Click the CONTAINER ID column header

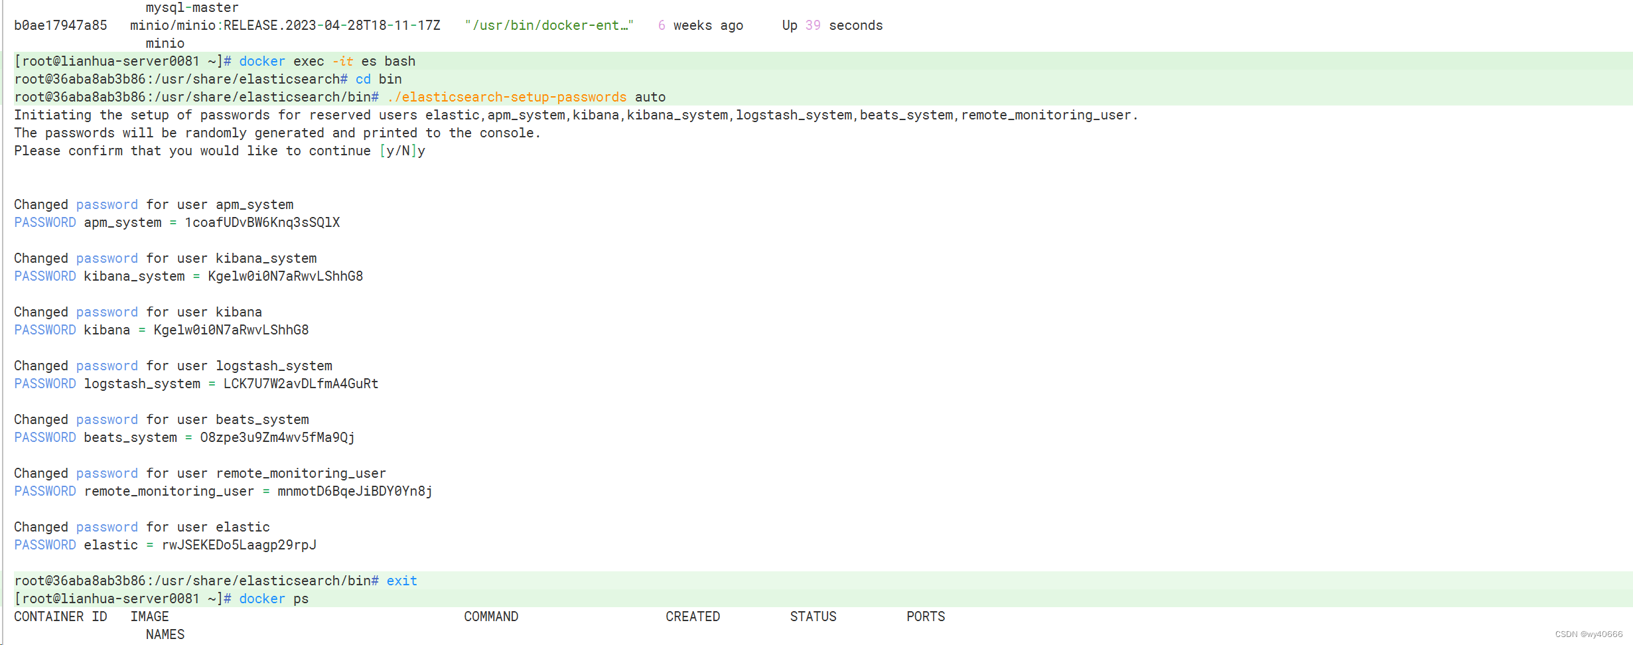pyautogui.click(x=60, y=616)
